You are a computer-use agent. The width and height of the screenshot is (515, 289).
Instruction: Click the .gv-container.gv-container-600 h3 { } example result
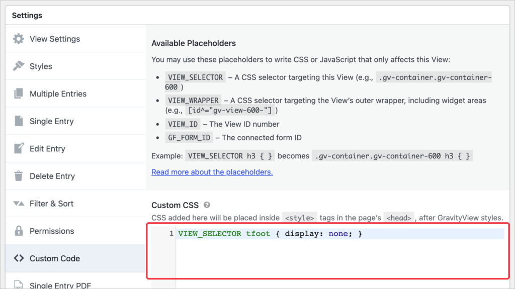(x=392, y=156)
